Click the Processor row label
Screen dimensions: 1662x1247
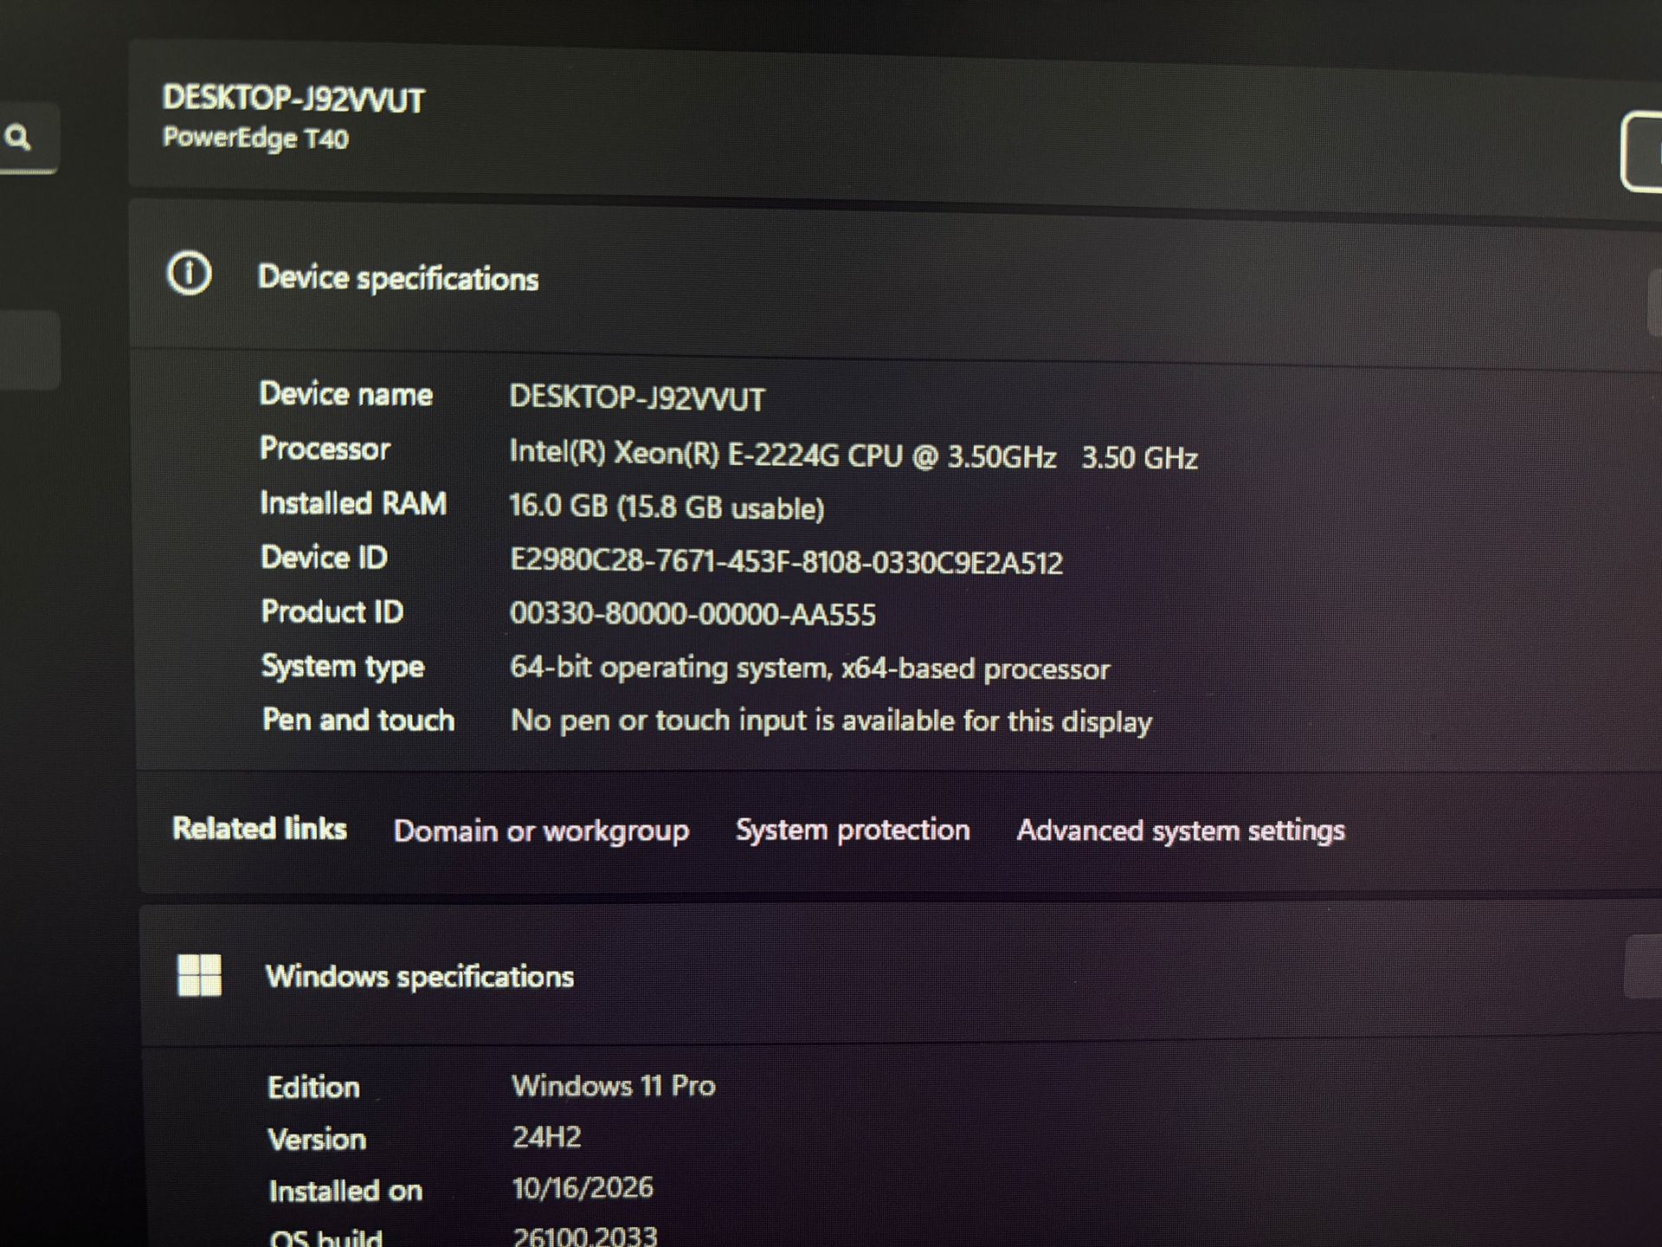(325, 449)
